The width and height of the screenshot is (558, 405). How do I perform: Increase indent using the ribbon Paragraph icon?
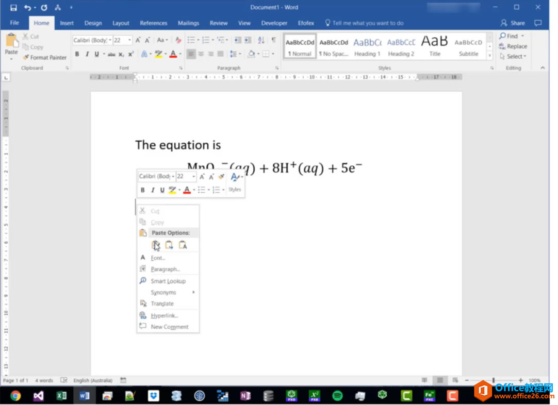[x=248, y=40]
